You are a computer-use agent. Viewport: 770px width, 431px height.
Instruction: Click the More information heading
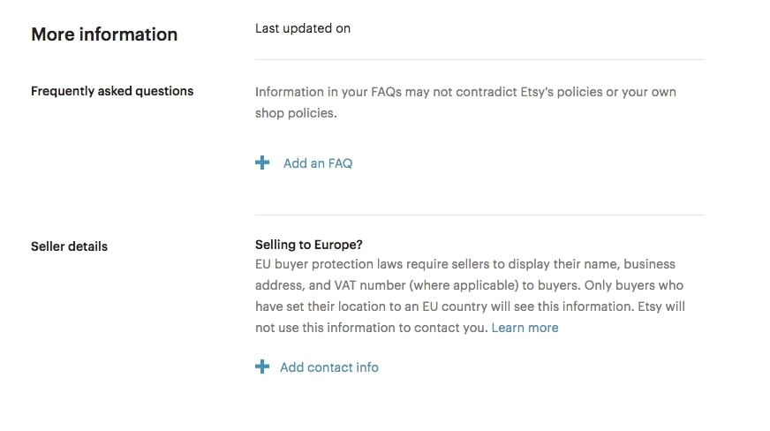pos(104,34)
